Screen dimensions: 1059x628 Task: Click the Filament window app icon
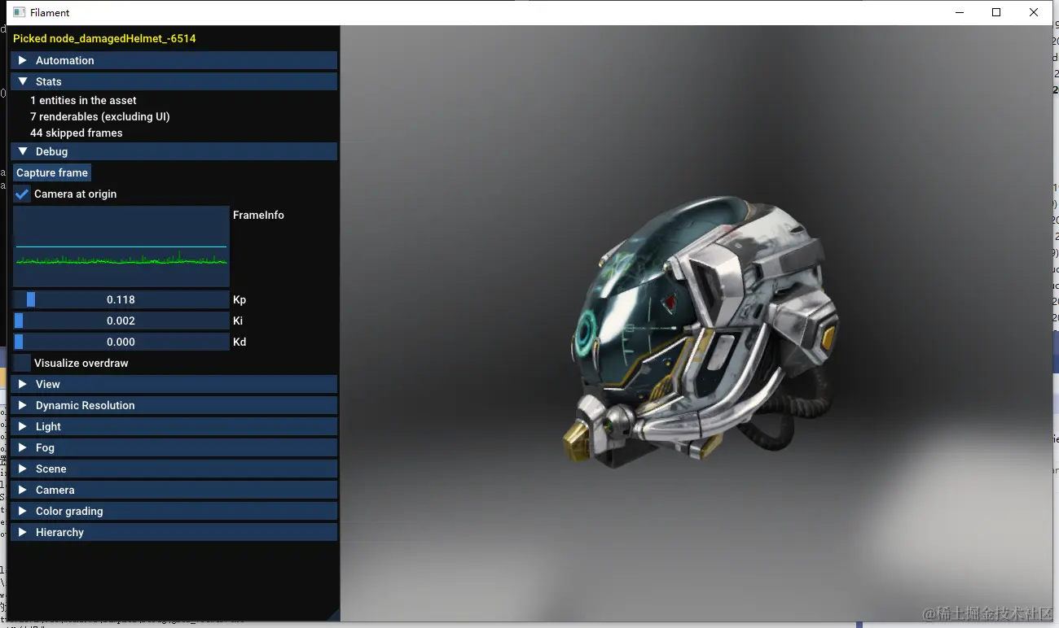coord(20,12)
